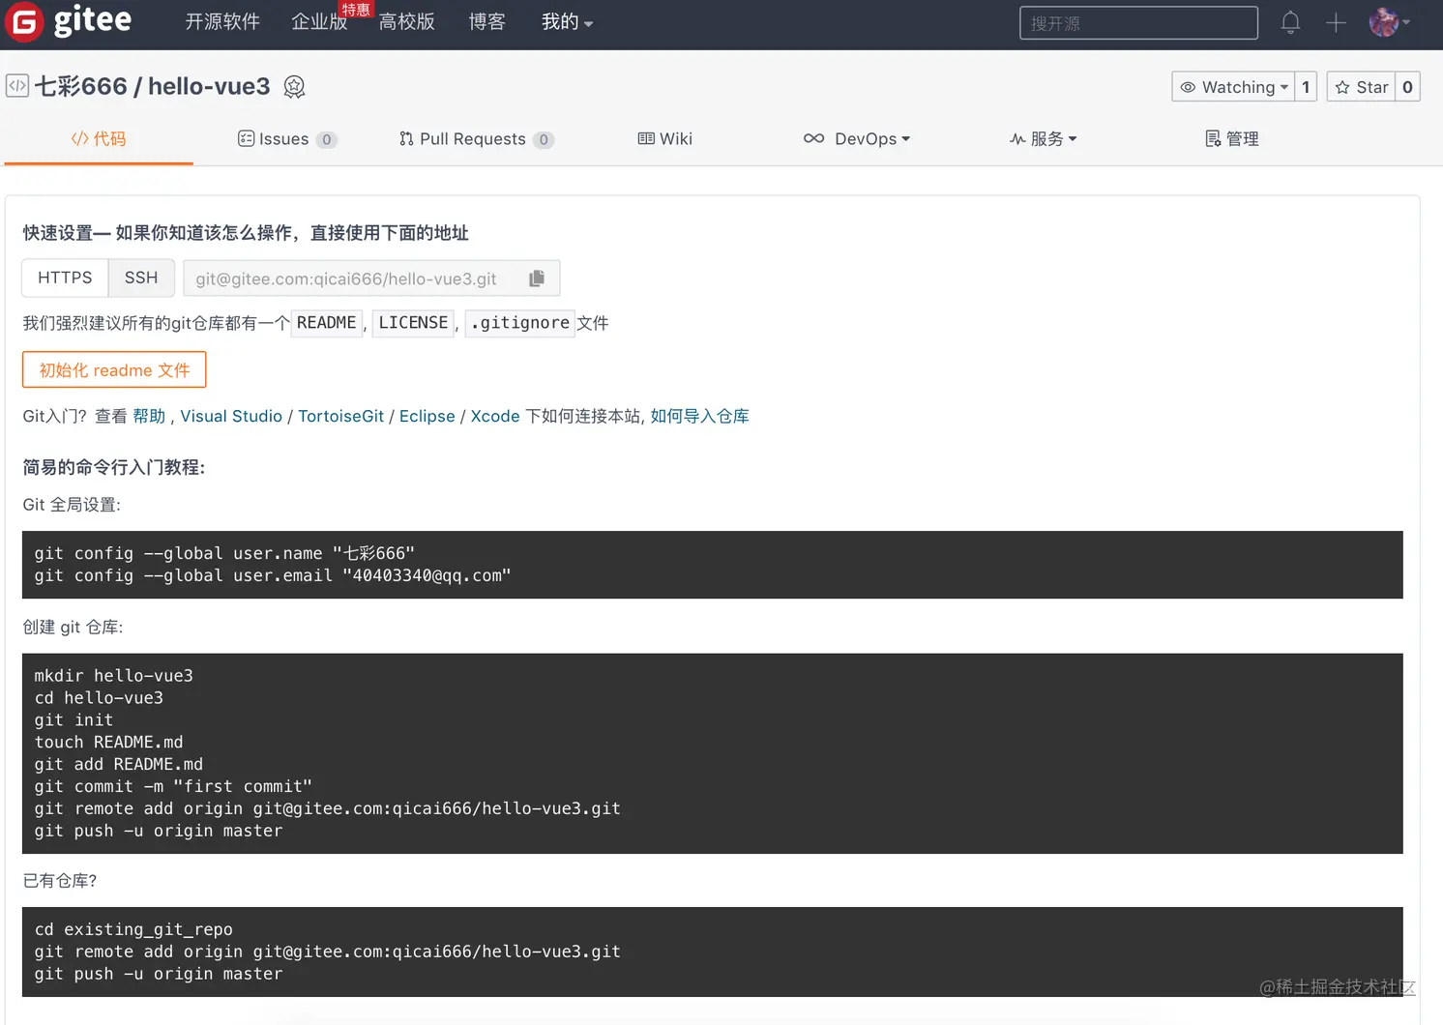This screenshot has height=1025, width=1443.
Task: Open the Issues tab
Action: pyautogui.click(x=287, y=139)
